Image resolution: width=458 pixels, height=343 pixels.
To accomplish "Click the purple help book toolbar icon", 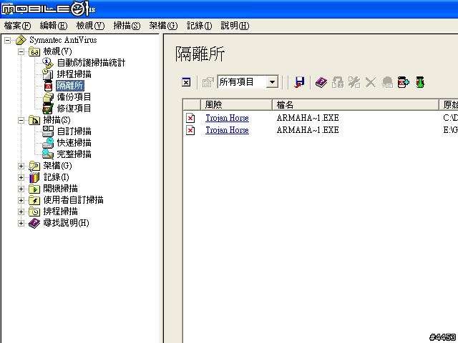I will point(321,82).
